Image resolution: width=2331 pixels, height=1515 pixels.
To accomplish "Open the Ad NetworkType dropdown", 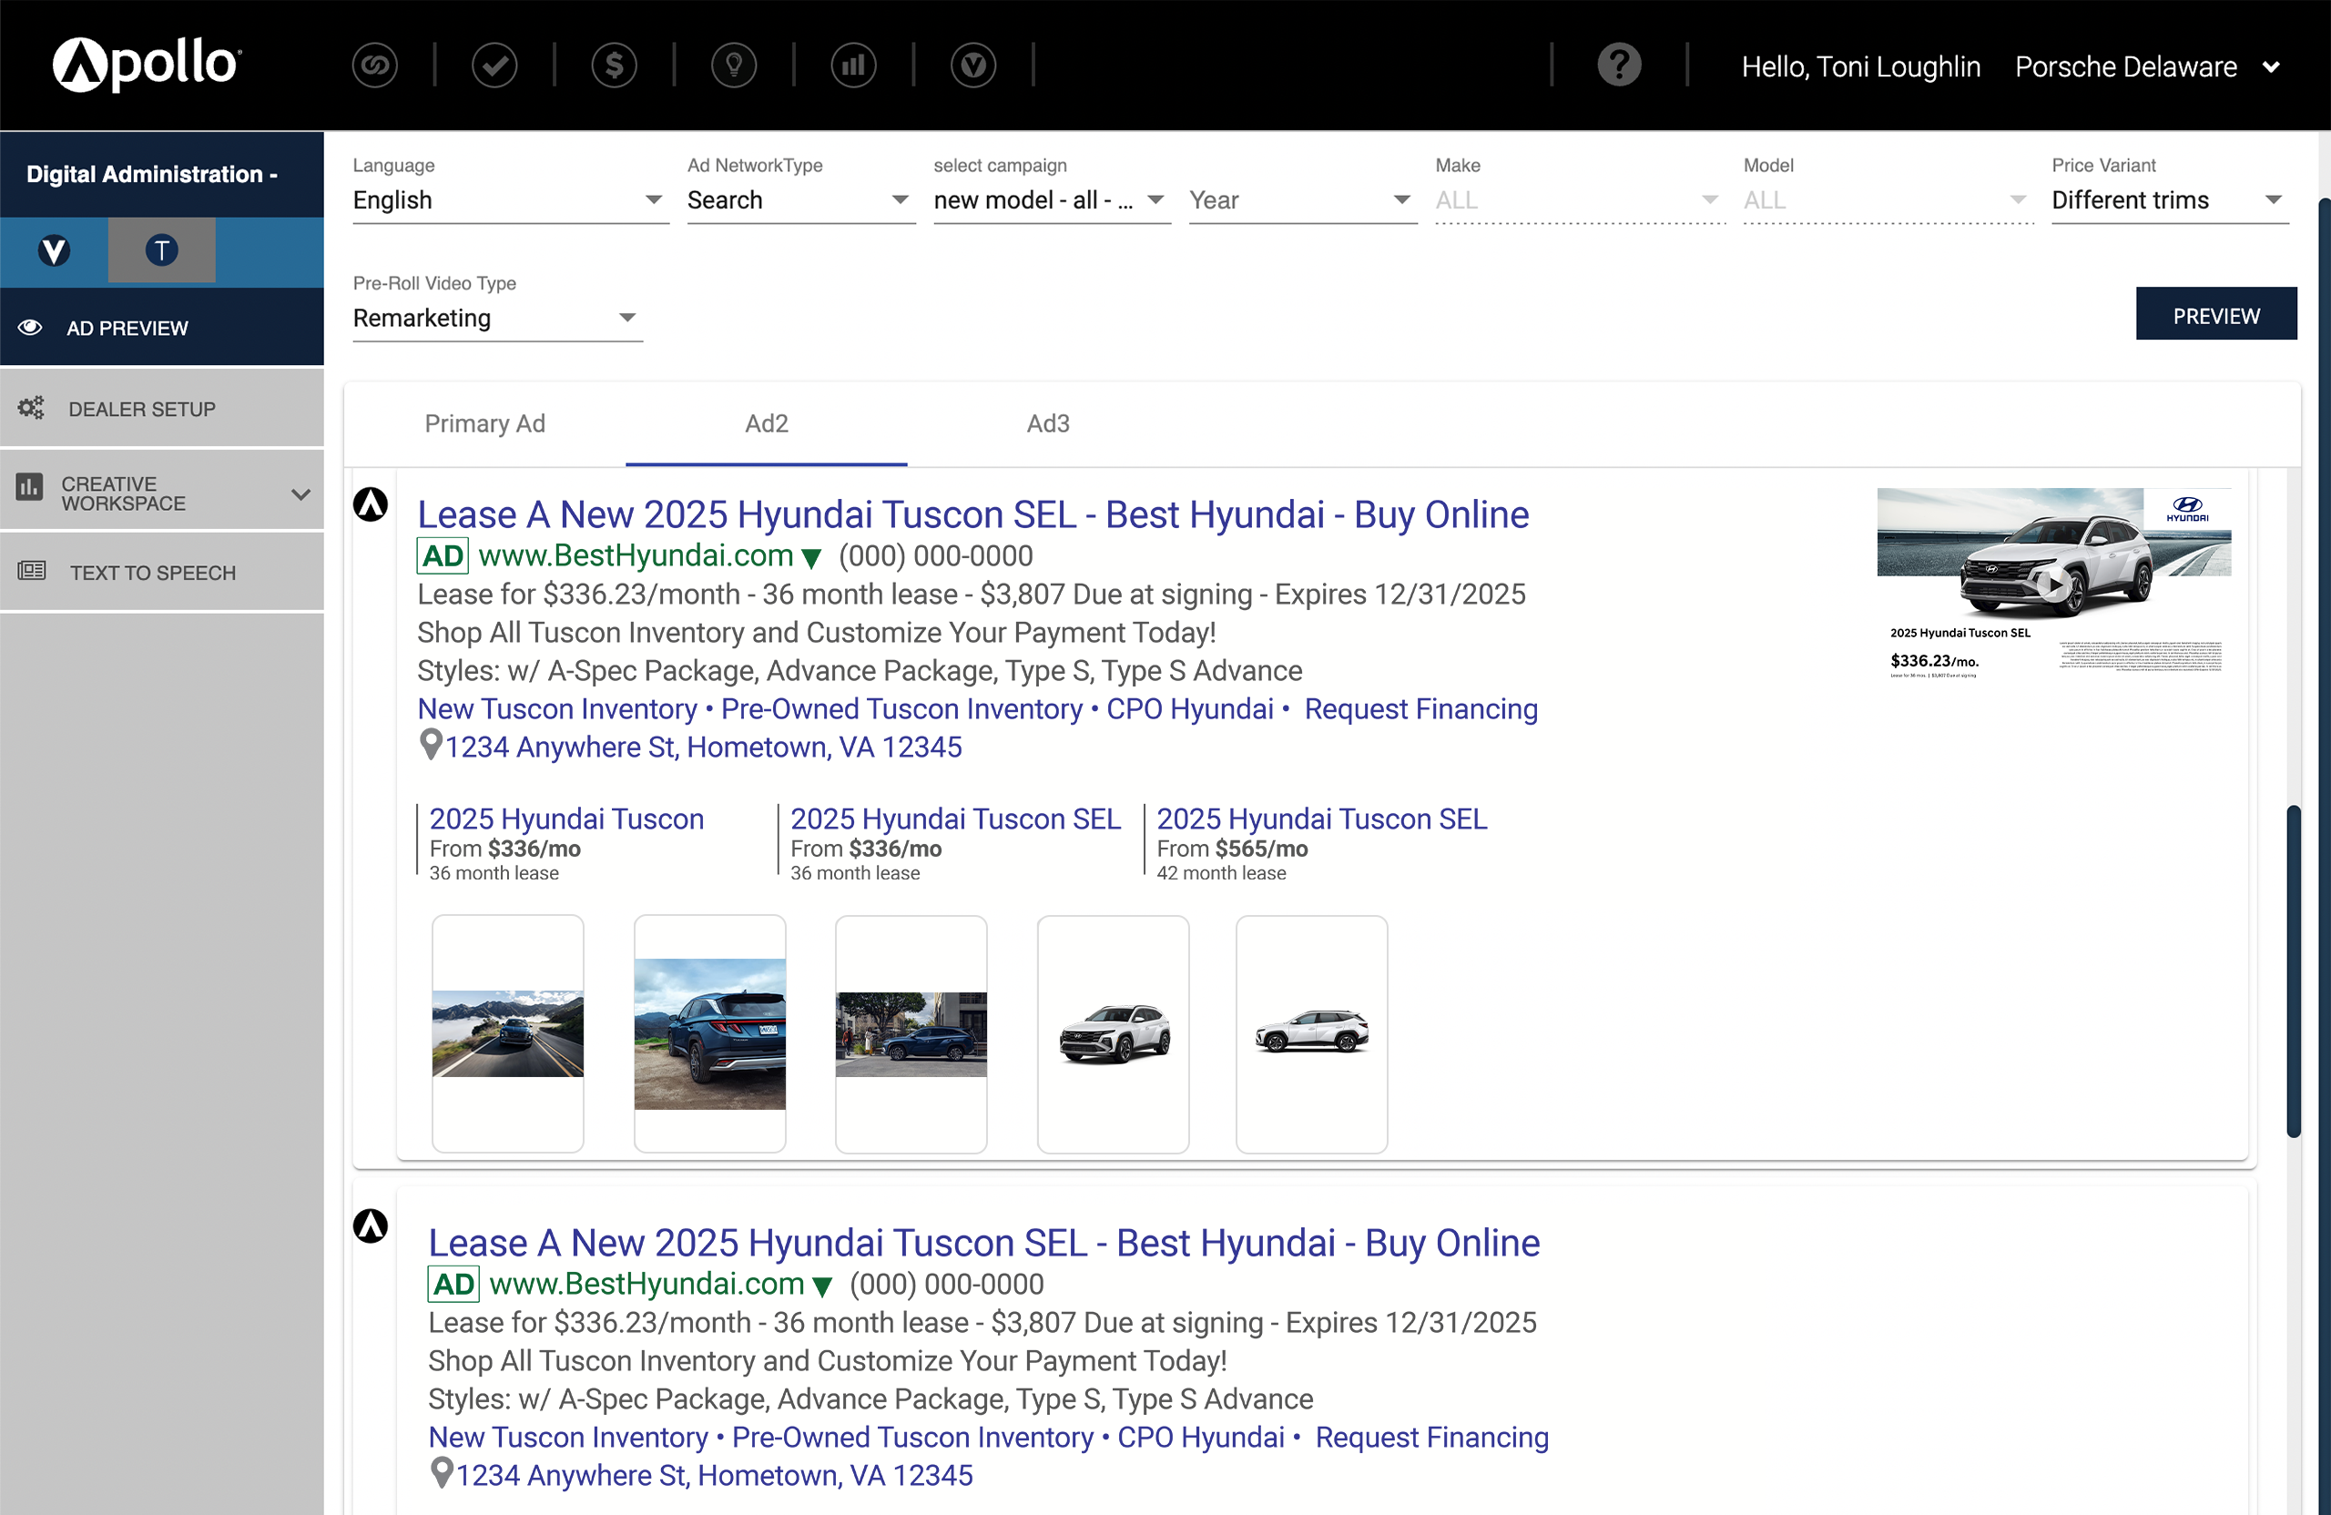I will pos(800,199).
